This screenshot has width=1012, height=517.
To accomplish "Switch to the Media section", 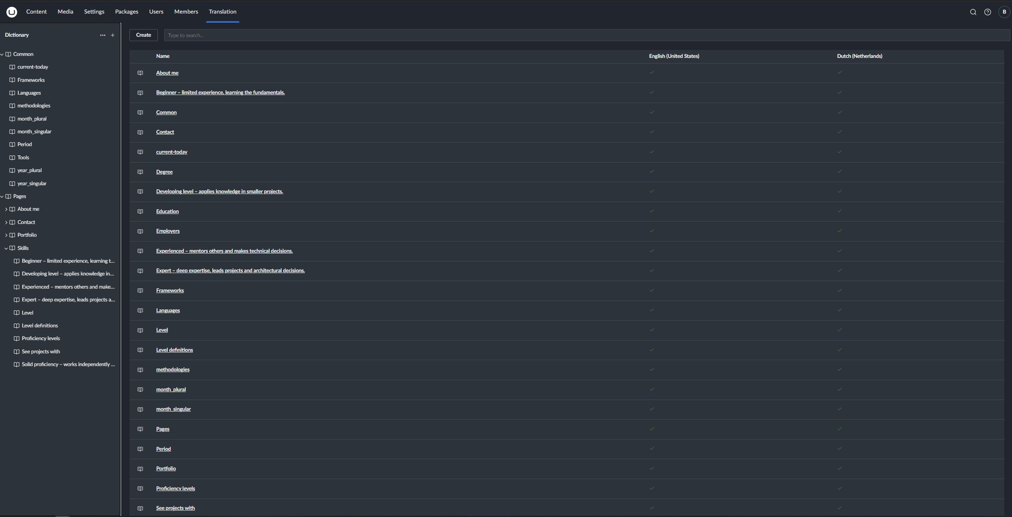I will [x=65, y=12].
